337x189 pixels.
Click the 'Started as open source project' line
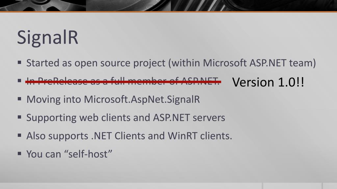click(x=171, y=63)
